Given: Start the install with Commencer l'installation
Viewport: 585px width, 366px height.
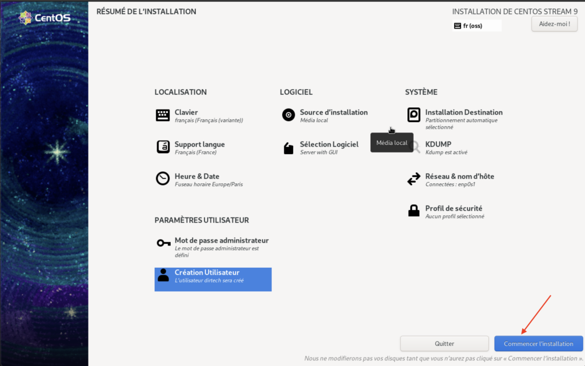Looking at the screenshot, I should 538,344.
